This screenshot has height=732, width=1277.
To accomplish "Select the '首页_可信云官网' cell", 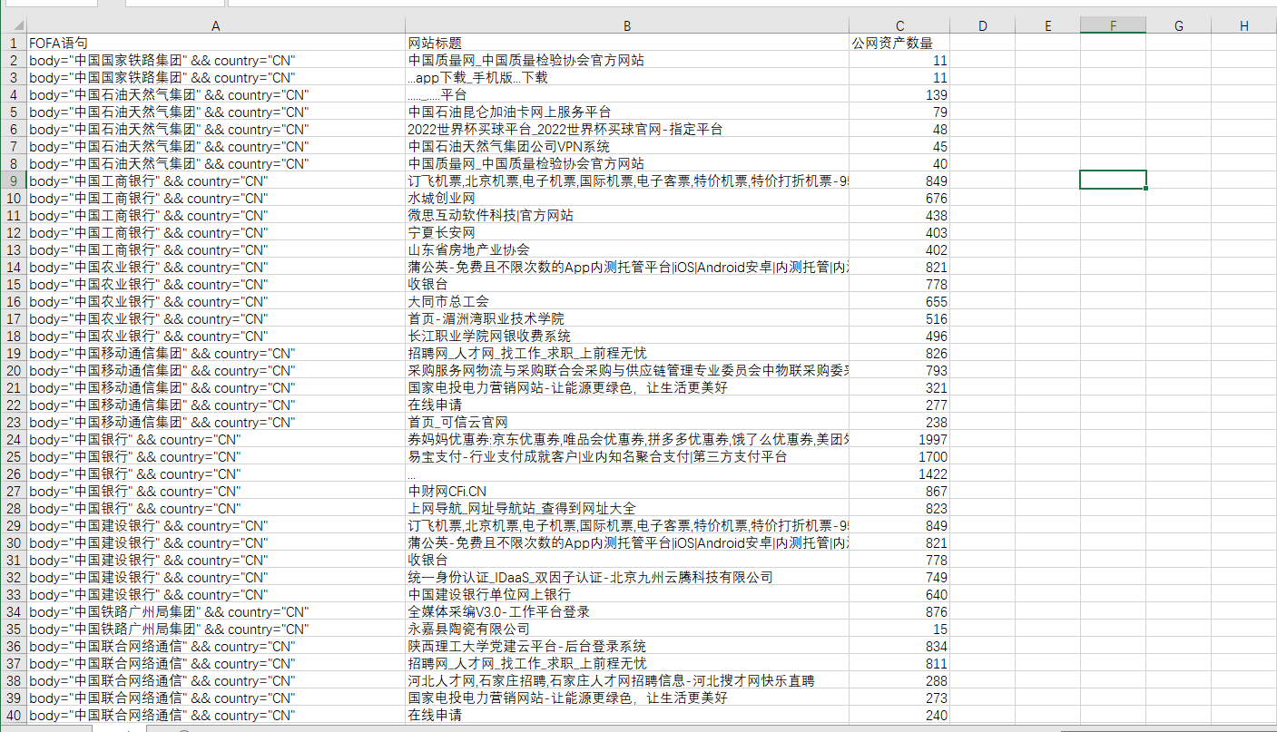I will click(627, 422).
